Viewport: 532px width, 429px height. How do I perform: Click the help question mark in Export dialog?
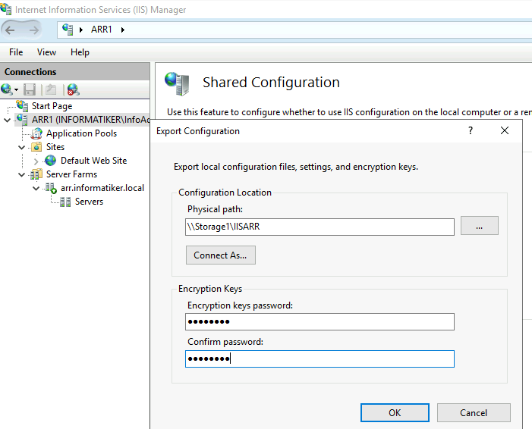[x=471, y=130]
